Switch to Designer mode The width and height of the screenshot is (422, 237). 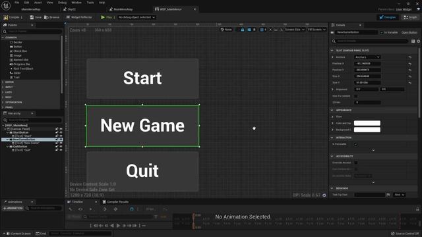point(388,17)
